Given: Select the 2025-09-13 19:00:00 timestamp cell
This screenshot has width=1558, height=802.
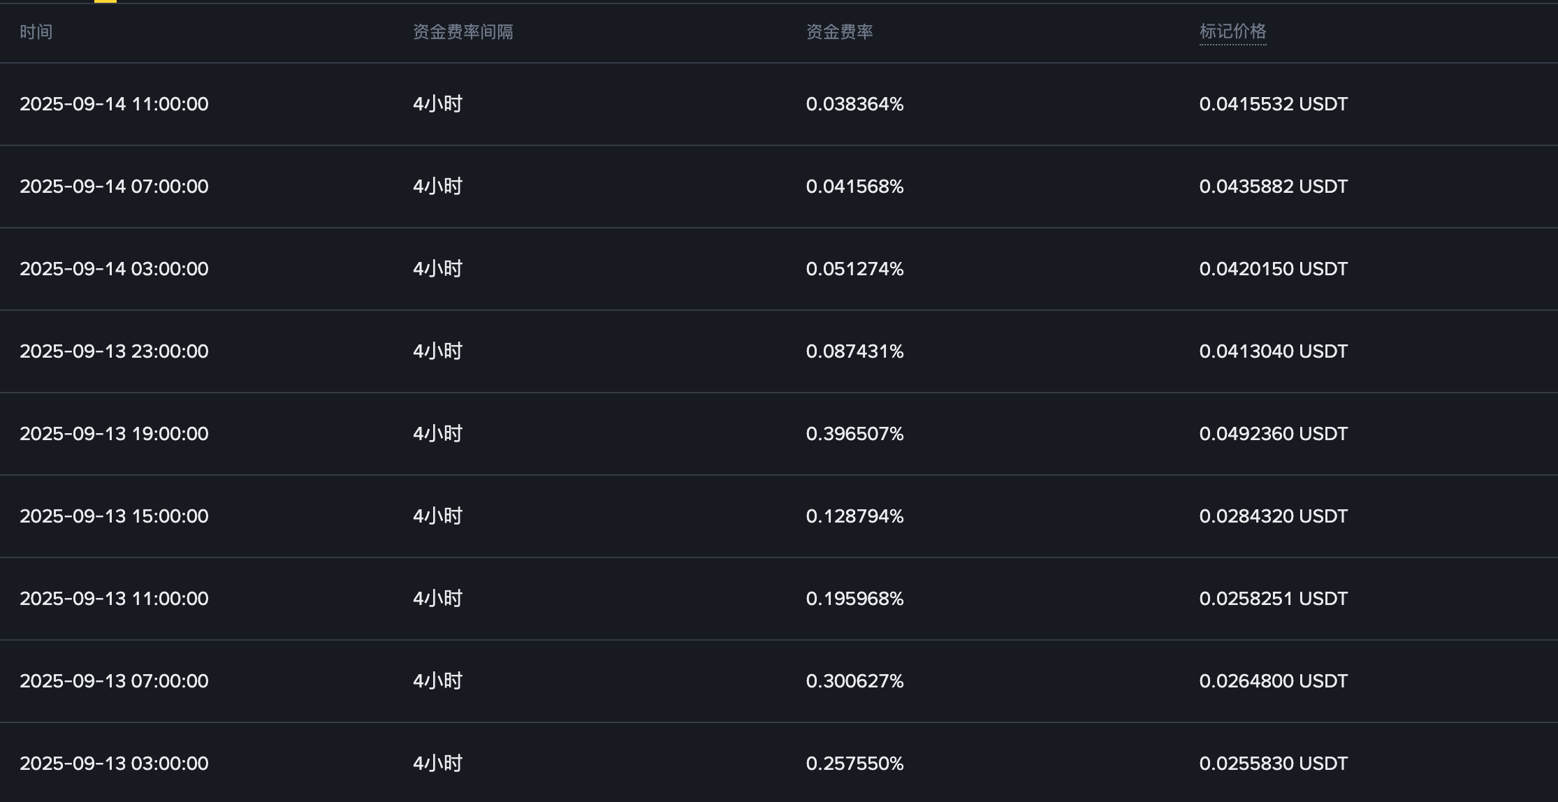Looking at the screenshot, I should (x=114, y=434).
